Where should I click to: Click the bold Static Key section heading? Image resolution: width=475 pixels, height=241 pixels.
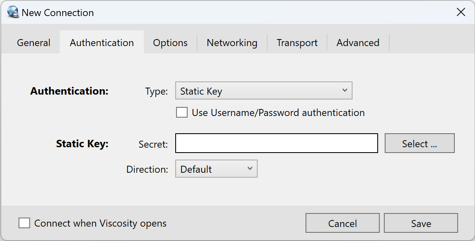point(82,144)
